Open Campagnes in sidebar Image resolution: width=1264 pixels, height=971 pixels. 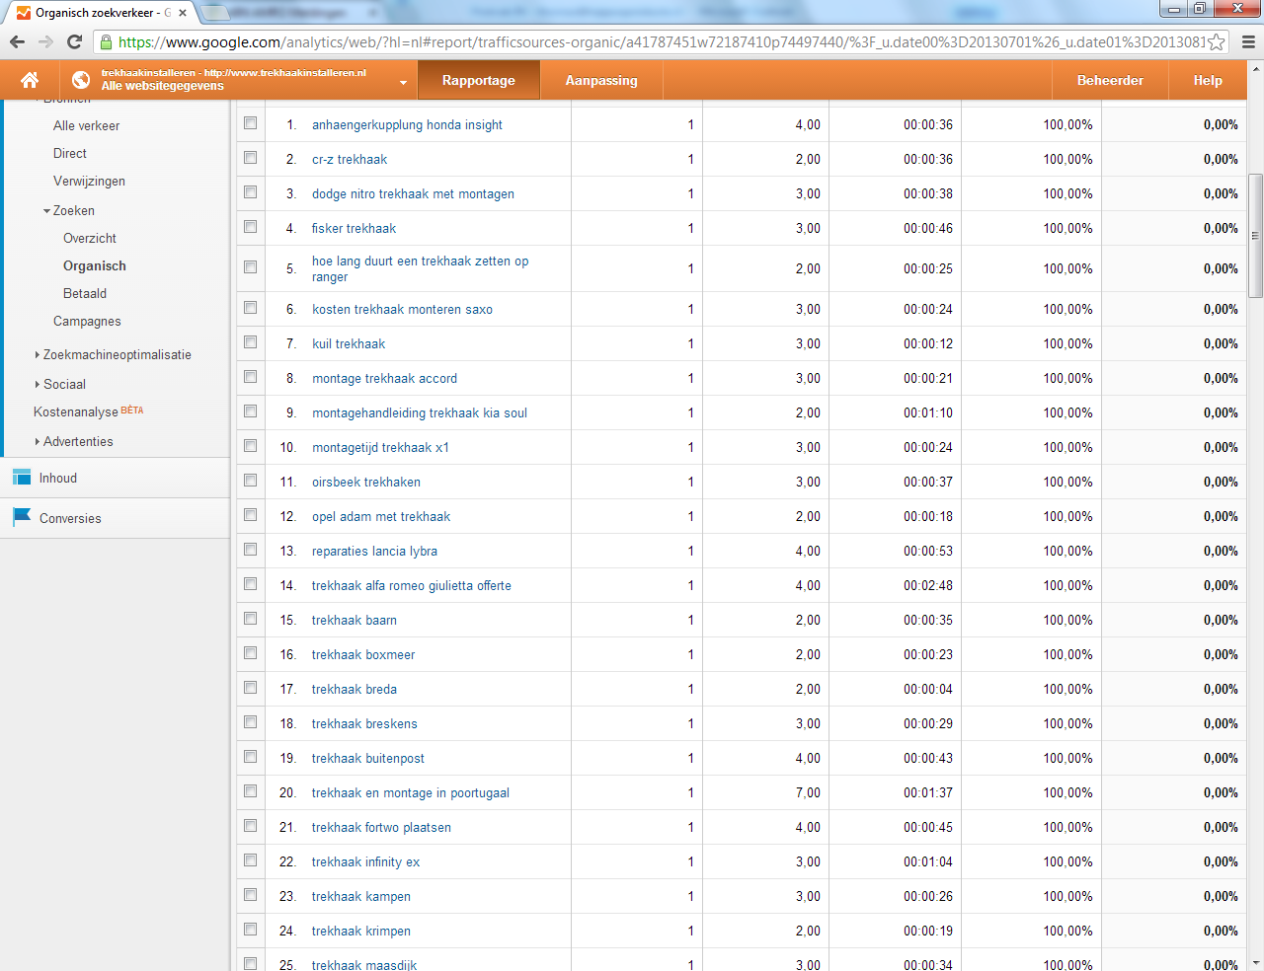coord(87,322)
